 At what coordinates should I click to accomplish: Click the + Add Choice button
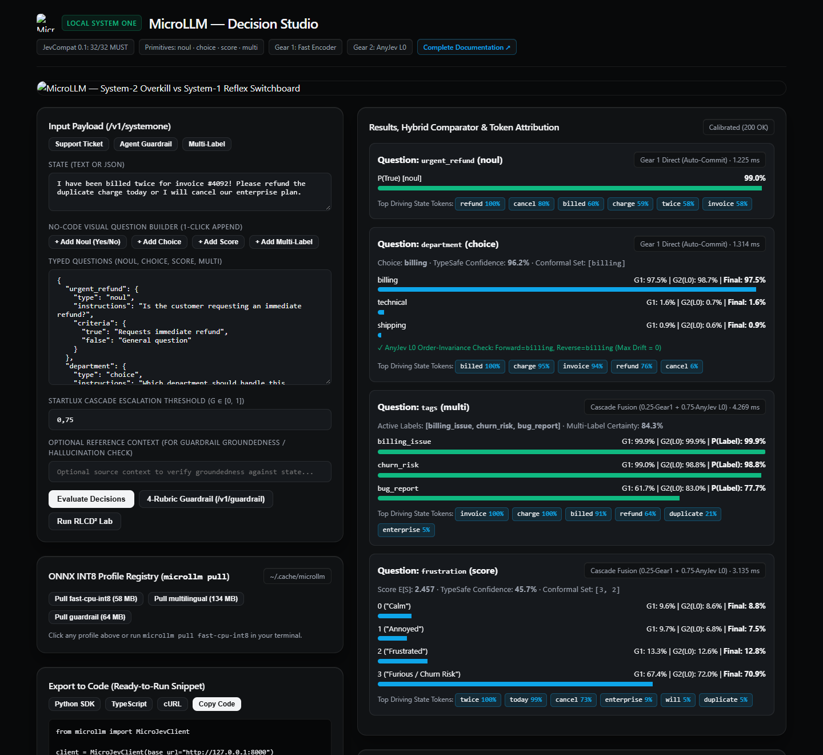[x=159, y=242]
